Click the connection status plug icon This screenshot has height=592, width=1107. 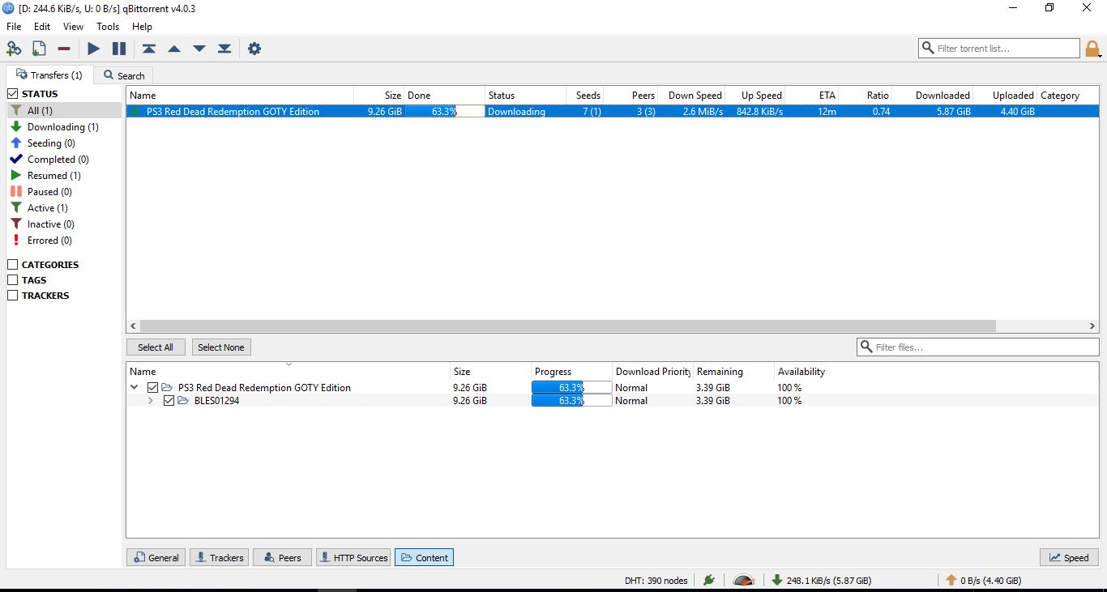(x=710, y=580)
